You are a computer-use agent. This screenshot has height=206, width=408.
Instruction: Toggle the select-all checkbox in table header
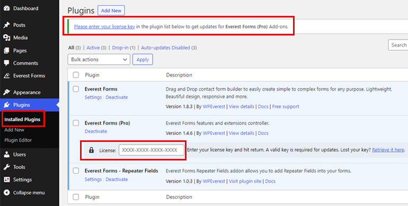tap(76, 75)
